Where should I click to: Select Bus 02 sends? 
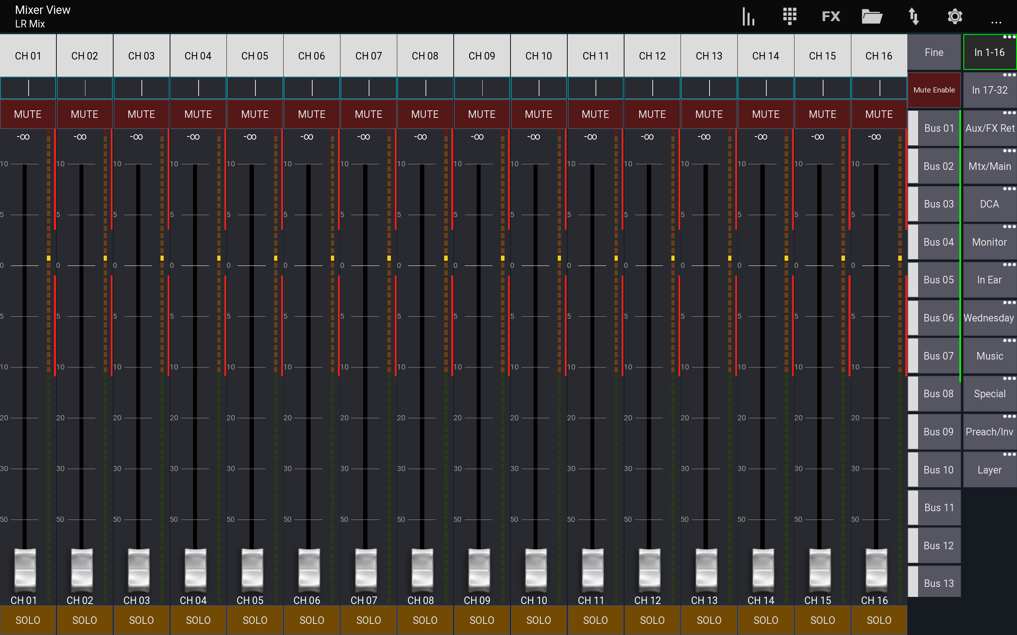click(x=934, y=166)
